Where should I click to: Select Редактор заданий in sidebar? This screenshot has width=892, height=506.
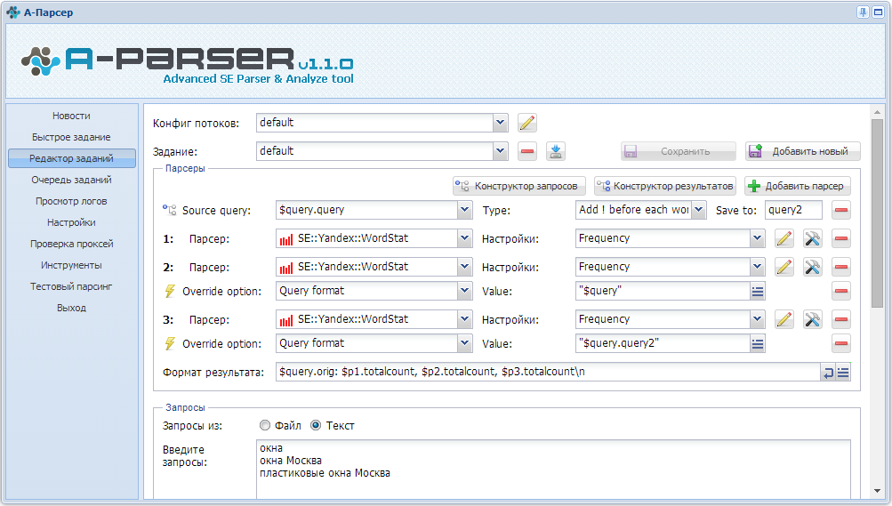pyautogui.click(x=72, y=158)
